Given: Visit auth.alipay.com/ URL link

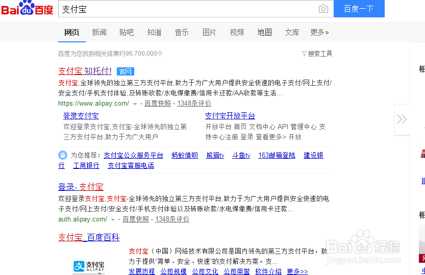Looking at the screenshot, I should pos(83,219).
